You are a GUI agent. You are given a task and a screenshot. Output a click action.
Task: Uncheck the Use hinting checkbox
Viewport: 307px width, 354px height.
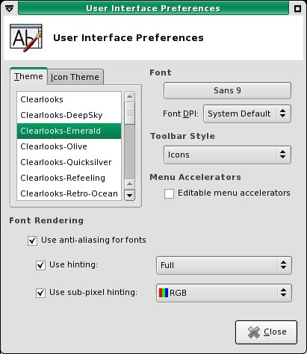40,265
